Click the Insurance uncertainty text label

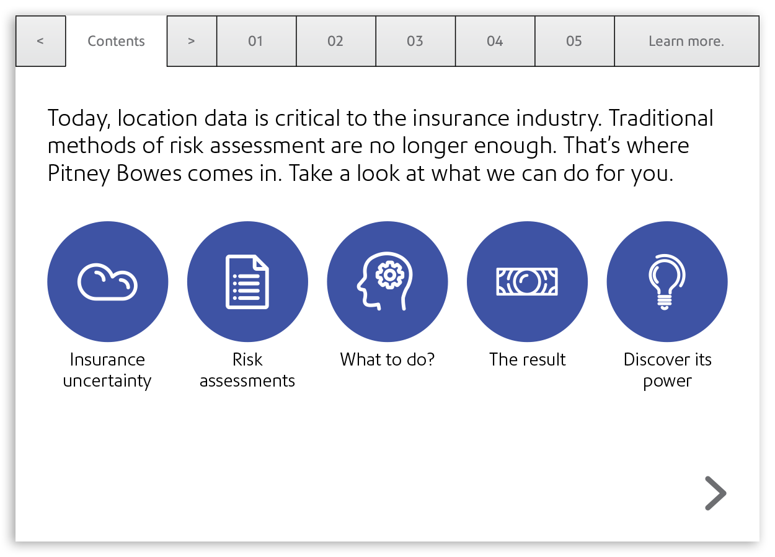click(107, 370)
